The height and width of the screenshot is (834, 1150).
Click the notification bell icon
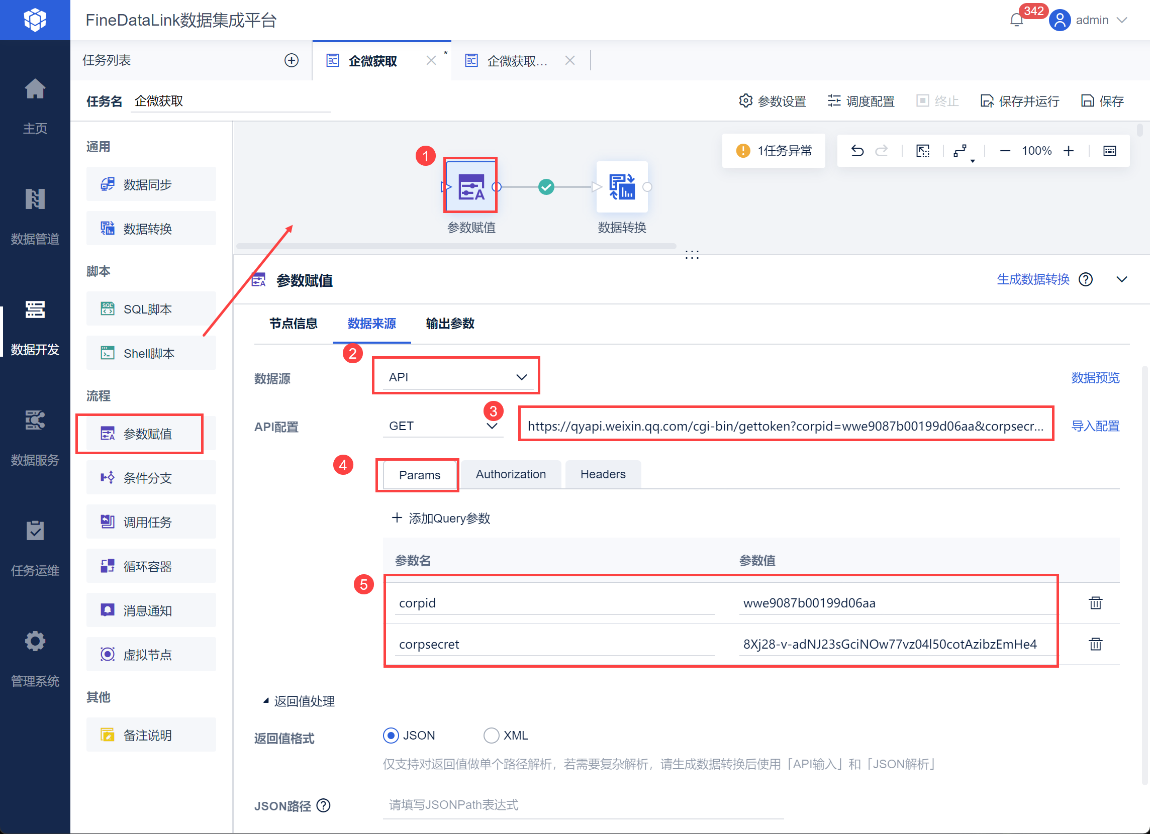(1016, 20)
